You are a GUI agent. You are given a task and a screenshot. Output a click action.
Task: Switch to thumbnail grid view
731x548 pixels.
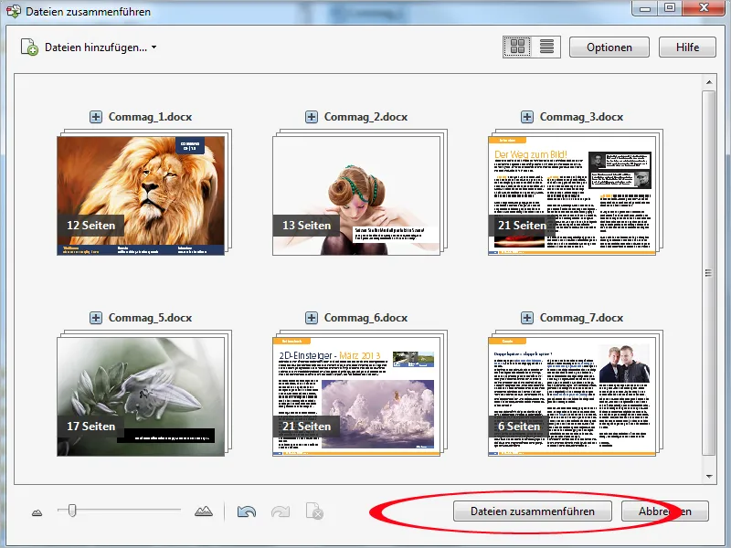[x=517, y=47]
